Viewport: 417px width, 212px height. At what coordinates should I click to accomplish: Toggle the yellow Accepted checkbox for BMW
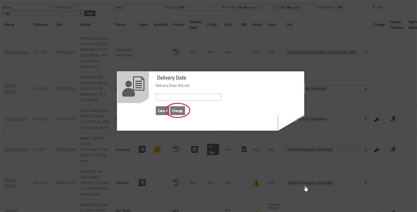pyautogui.click(x=158, y=150)
